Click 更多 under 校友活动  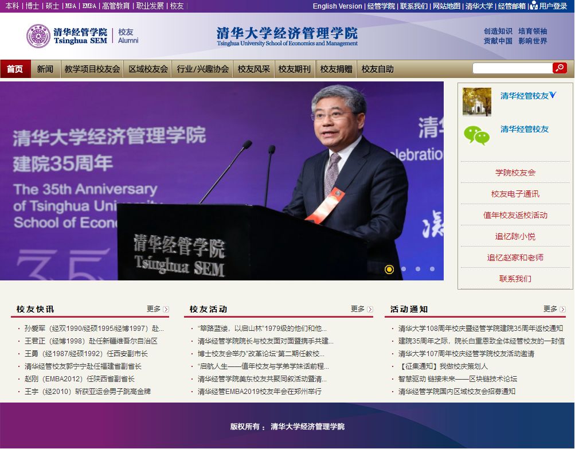[x=358, y=309]
